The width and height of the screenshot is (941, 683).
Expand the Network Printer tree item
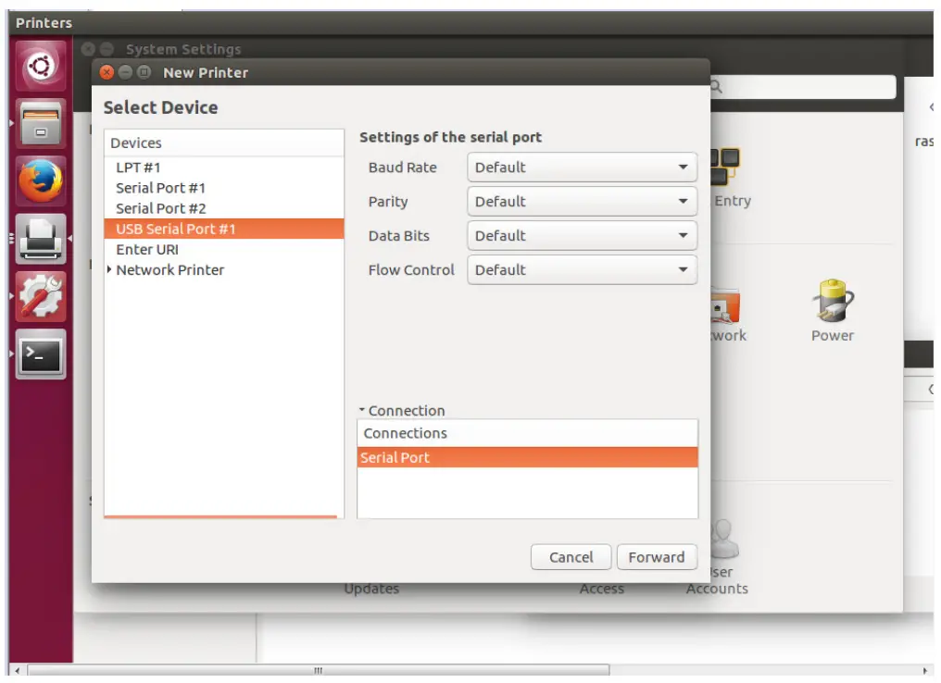pos(109,270)
